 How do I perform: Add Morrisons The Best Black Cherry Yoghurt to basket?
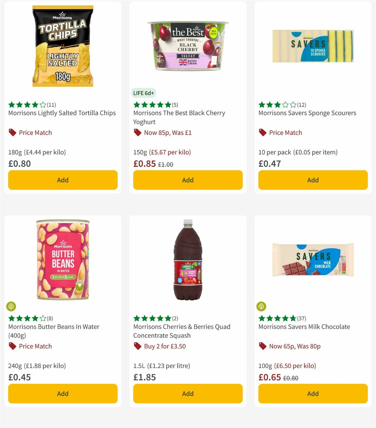(x=187, y=180)
